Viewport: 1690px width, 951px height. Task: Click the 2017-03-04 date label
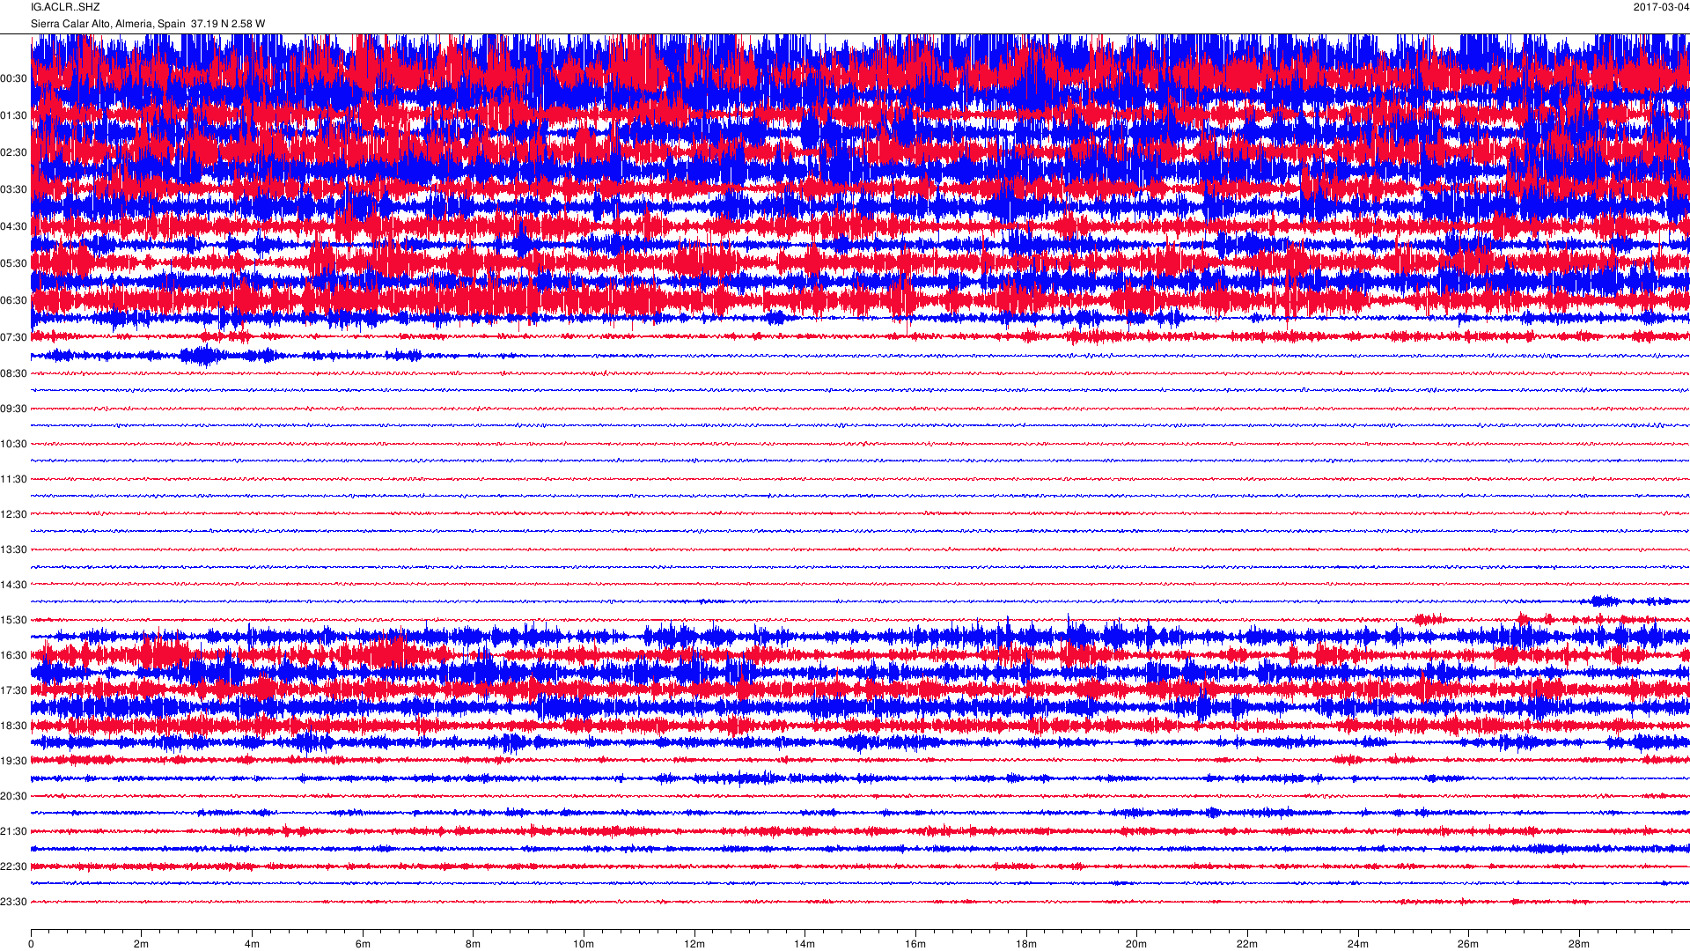(x=1661, y=7)
